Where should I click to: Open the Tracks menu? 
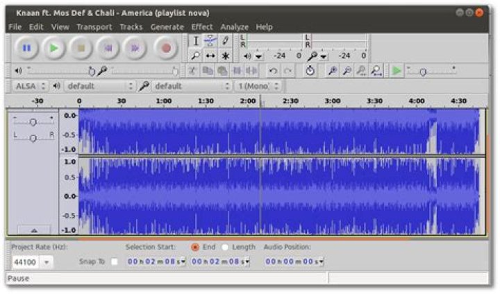pyautogui.click(x=131, y=27)
